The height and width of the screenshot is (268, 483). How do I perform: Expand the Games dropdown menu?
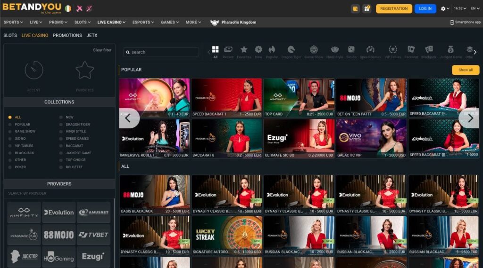coord(170,22)
